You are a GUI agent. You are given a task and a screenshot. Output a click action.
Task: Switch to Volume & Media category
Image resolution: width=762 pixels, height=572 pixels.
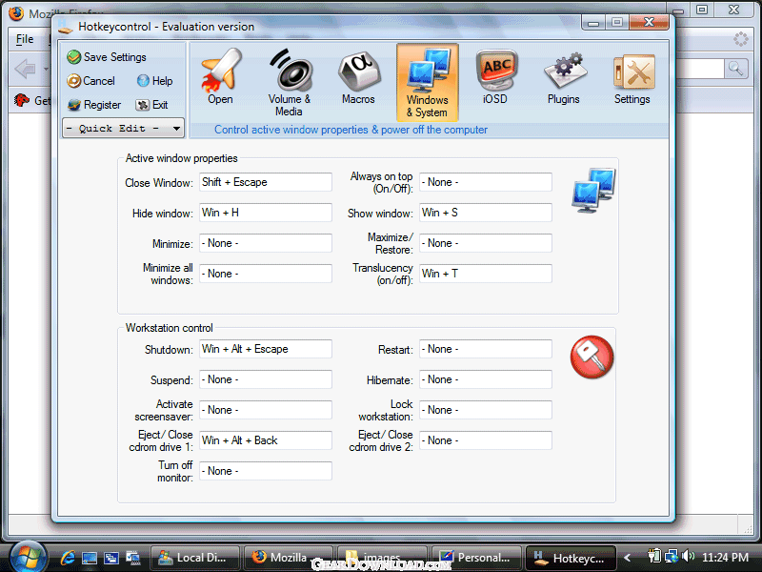tap(290, 82)
